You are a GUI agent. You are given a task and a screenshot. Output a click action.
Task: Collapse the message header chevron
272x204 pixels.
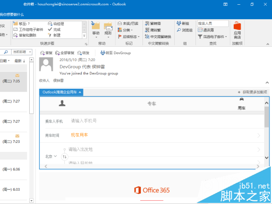267,83
